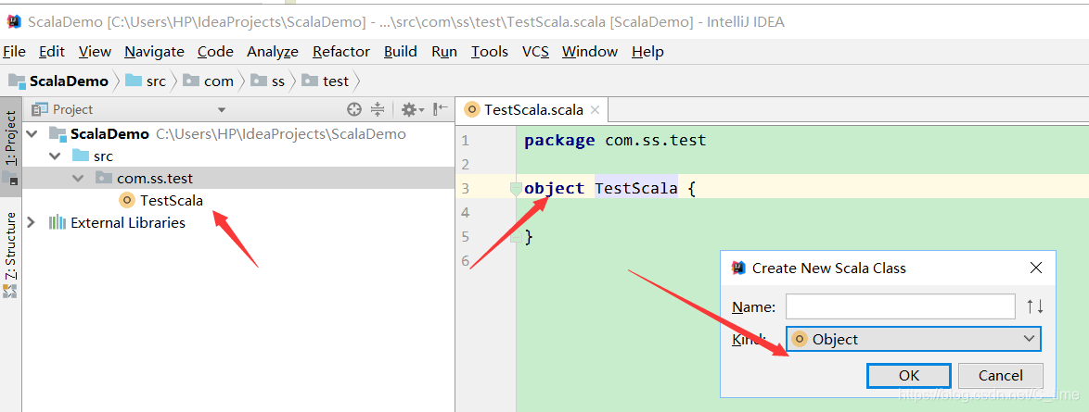Click the IntelliJ IDEA title bar icon
Image resolution: width=1089 pixels, height=412 pixels.
click(x=14, y=22)
